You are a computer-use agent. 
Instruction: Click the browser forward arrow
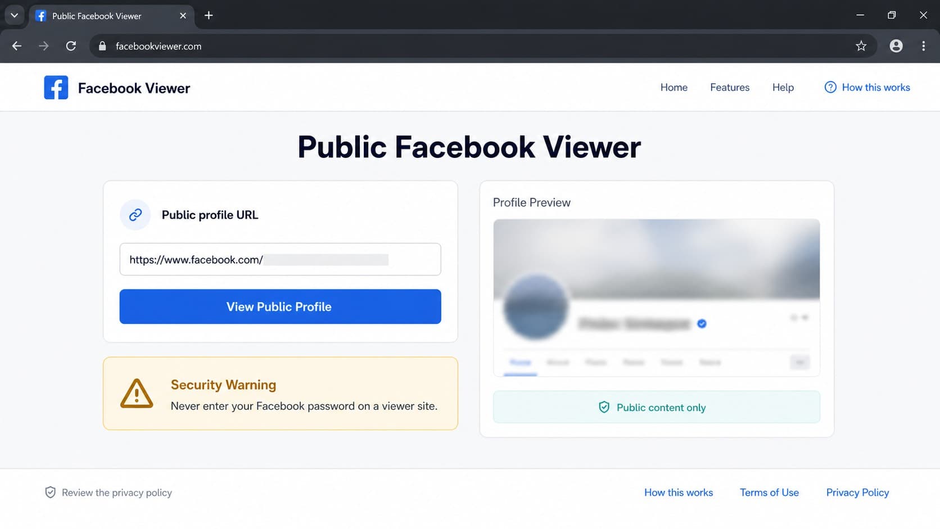[x=44, y=46]
